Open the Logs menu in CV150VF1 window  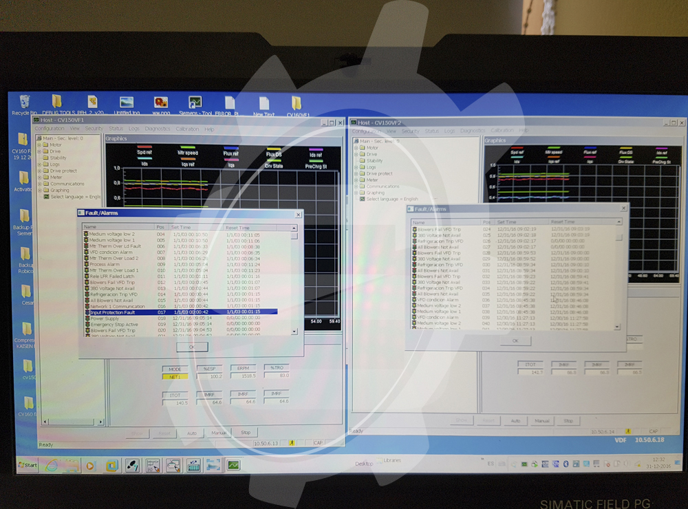pos(134,129)
